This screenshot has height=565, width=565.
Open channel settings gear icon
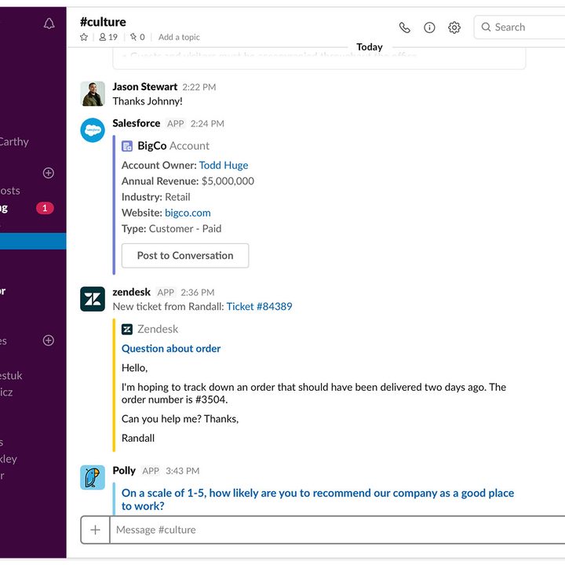tap(454, 27)
